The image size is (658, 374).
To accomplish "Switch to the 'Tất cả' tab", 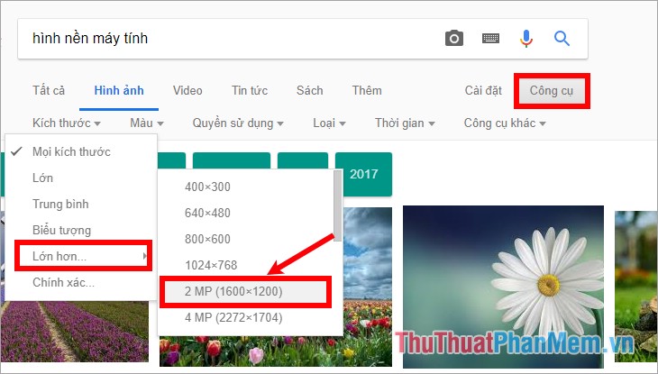I will [49, 90].
